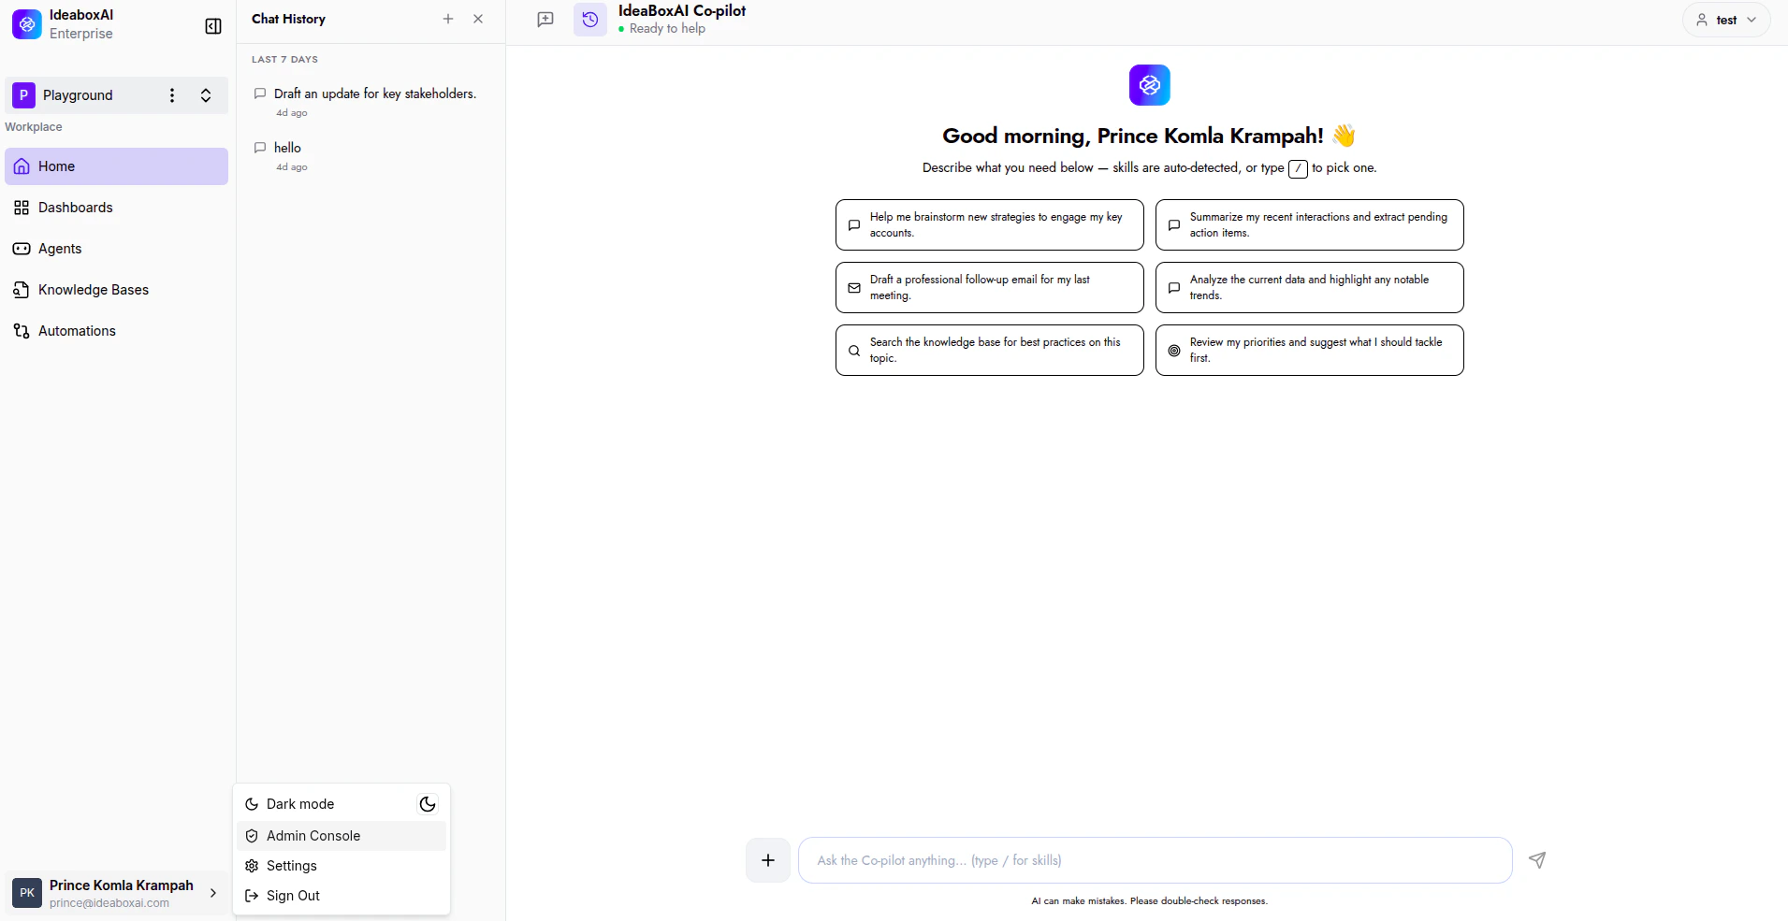Choose 'Search the knowledge base' suggestion
1788x921 pixels.
pyautogui.click(x=990, y=350)
